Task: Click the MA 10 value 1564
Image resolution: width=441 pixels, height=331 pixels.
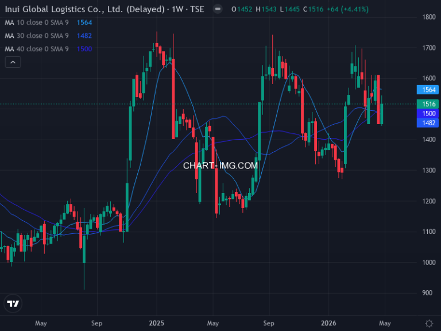Action: coord(84,22)
